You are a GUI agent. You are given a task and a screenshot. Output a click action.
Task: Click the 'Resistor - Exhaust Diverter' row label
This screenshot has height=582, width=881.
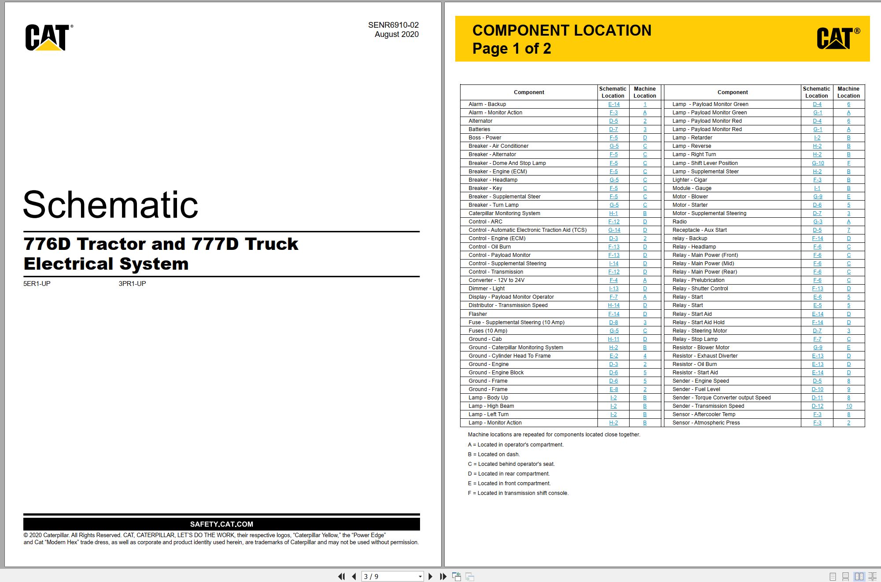[x=705, y=356]
